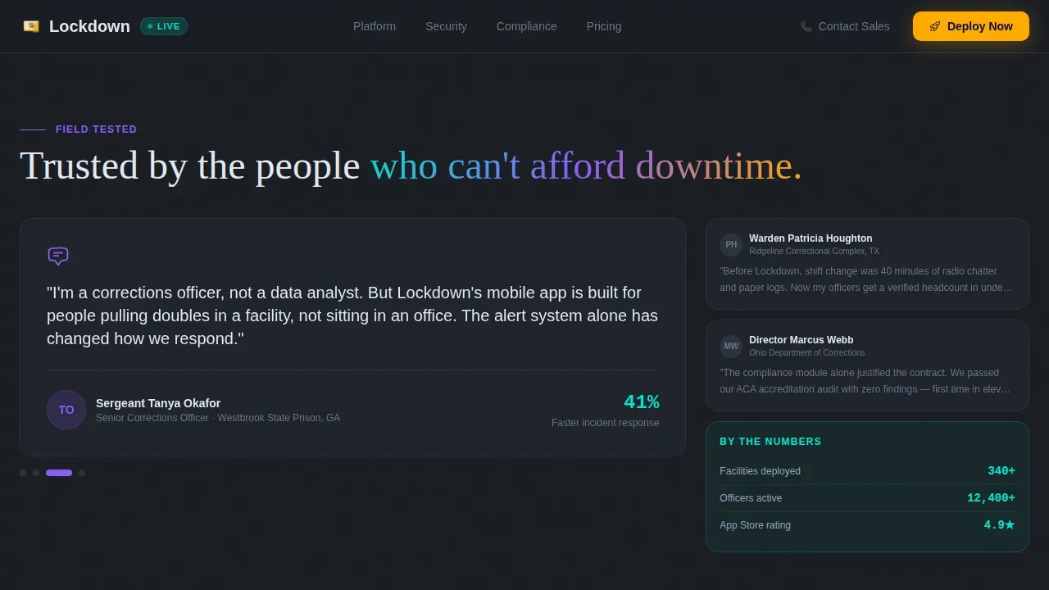This screenshot has width=1049, height=590.
Task: Open the Platform menu item
Action: (x=375, y=26)
